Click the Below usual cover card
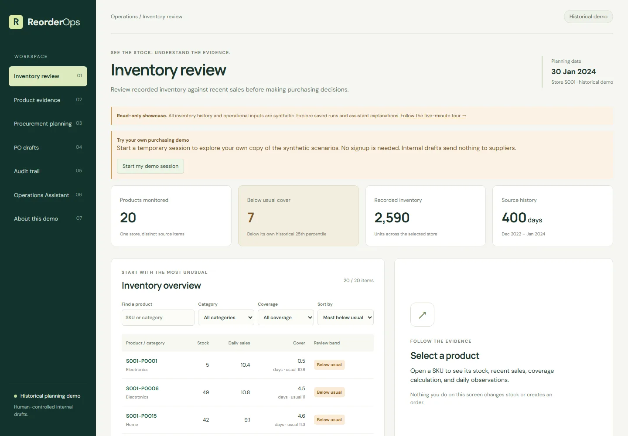This screenshot has height=436, width=628. [x=298, y=216]
